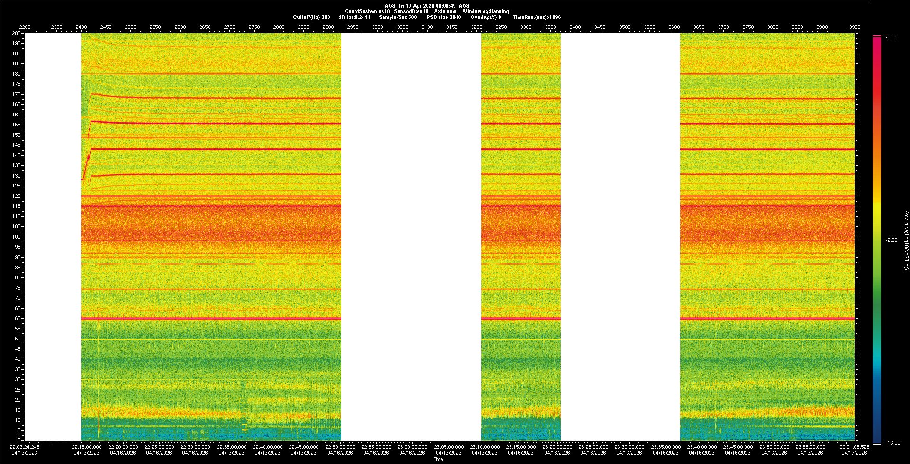Click the 3966 tick on top axis
Image resolution: width=910 pixels, height=464 pixels.
pyautogui.click(x=855, y=27)
